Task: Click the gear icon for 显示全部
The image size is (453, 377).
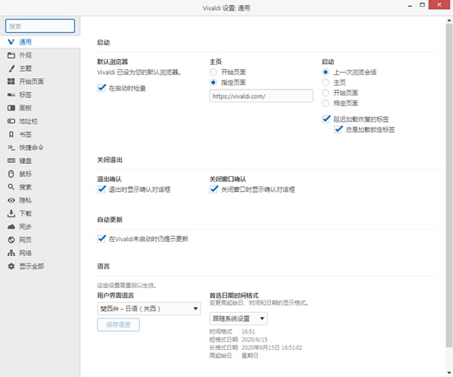Action: coord(11,266)
